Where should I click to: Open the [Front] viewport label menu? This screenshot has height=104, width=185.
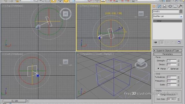[84, 6]
